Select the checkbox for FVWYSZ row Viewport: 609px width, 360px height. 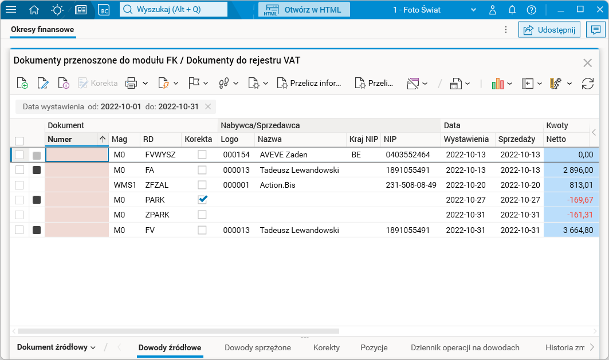pos(19,155)
